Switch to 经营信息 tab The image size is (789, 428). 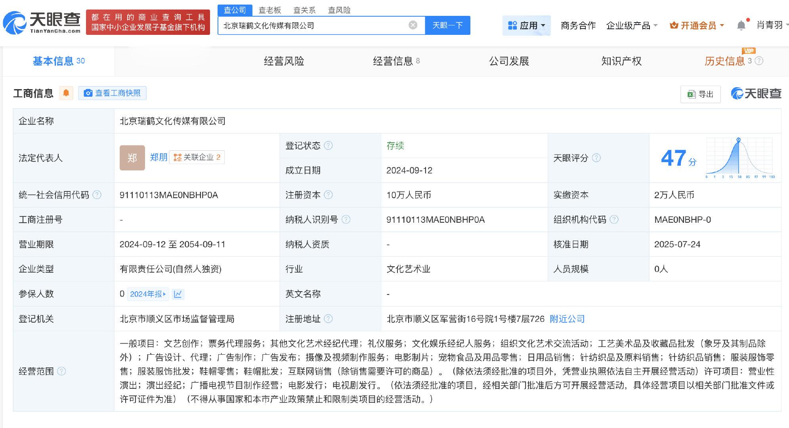(396, 61)
